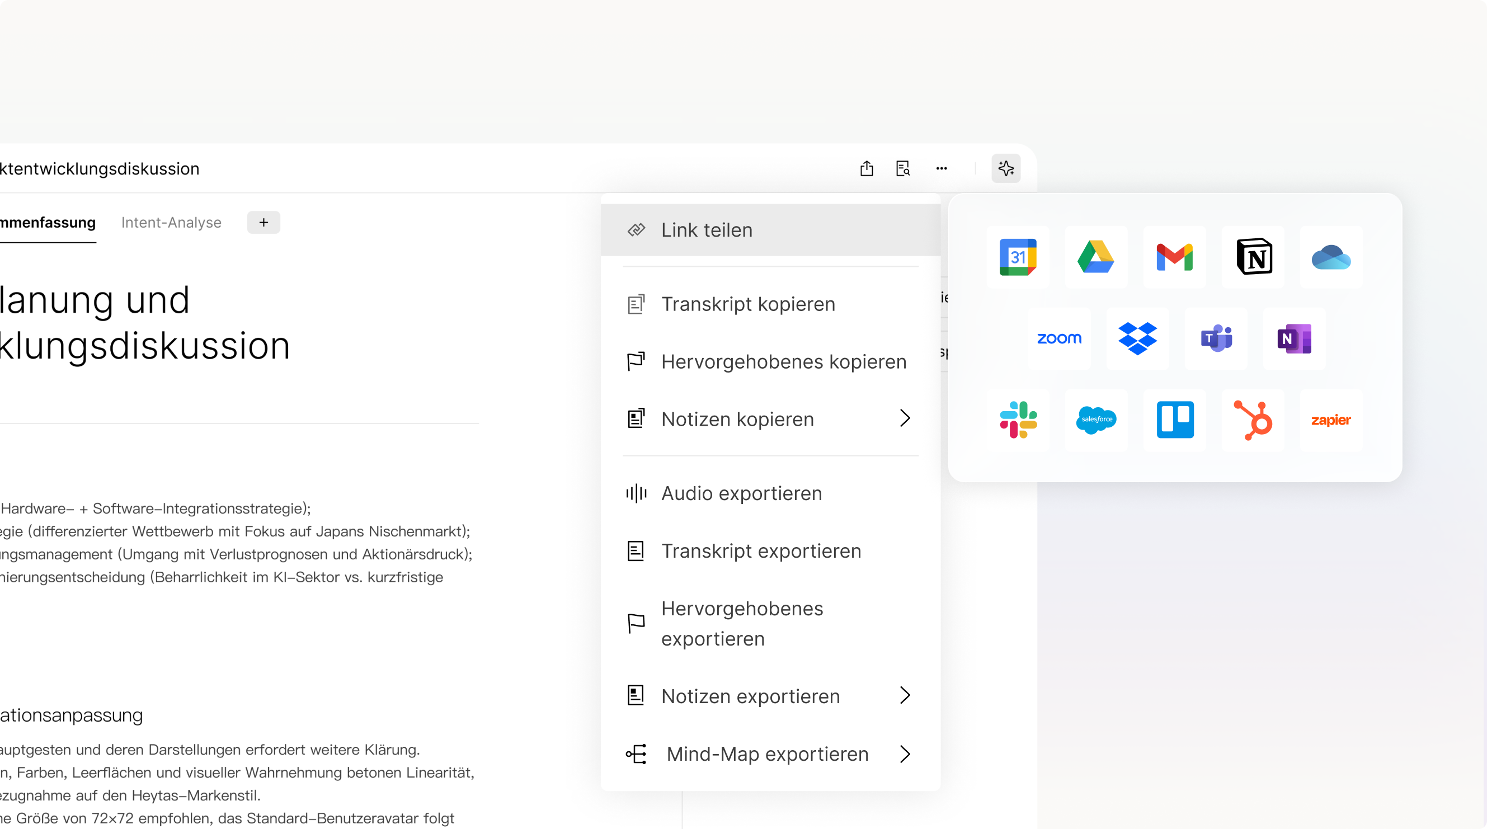Viewport: 1487px width, 829px height.
Task: Click the AI sparkle icon button
Action: [x=1005, y=168]
